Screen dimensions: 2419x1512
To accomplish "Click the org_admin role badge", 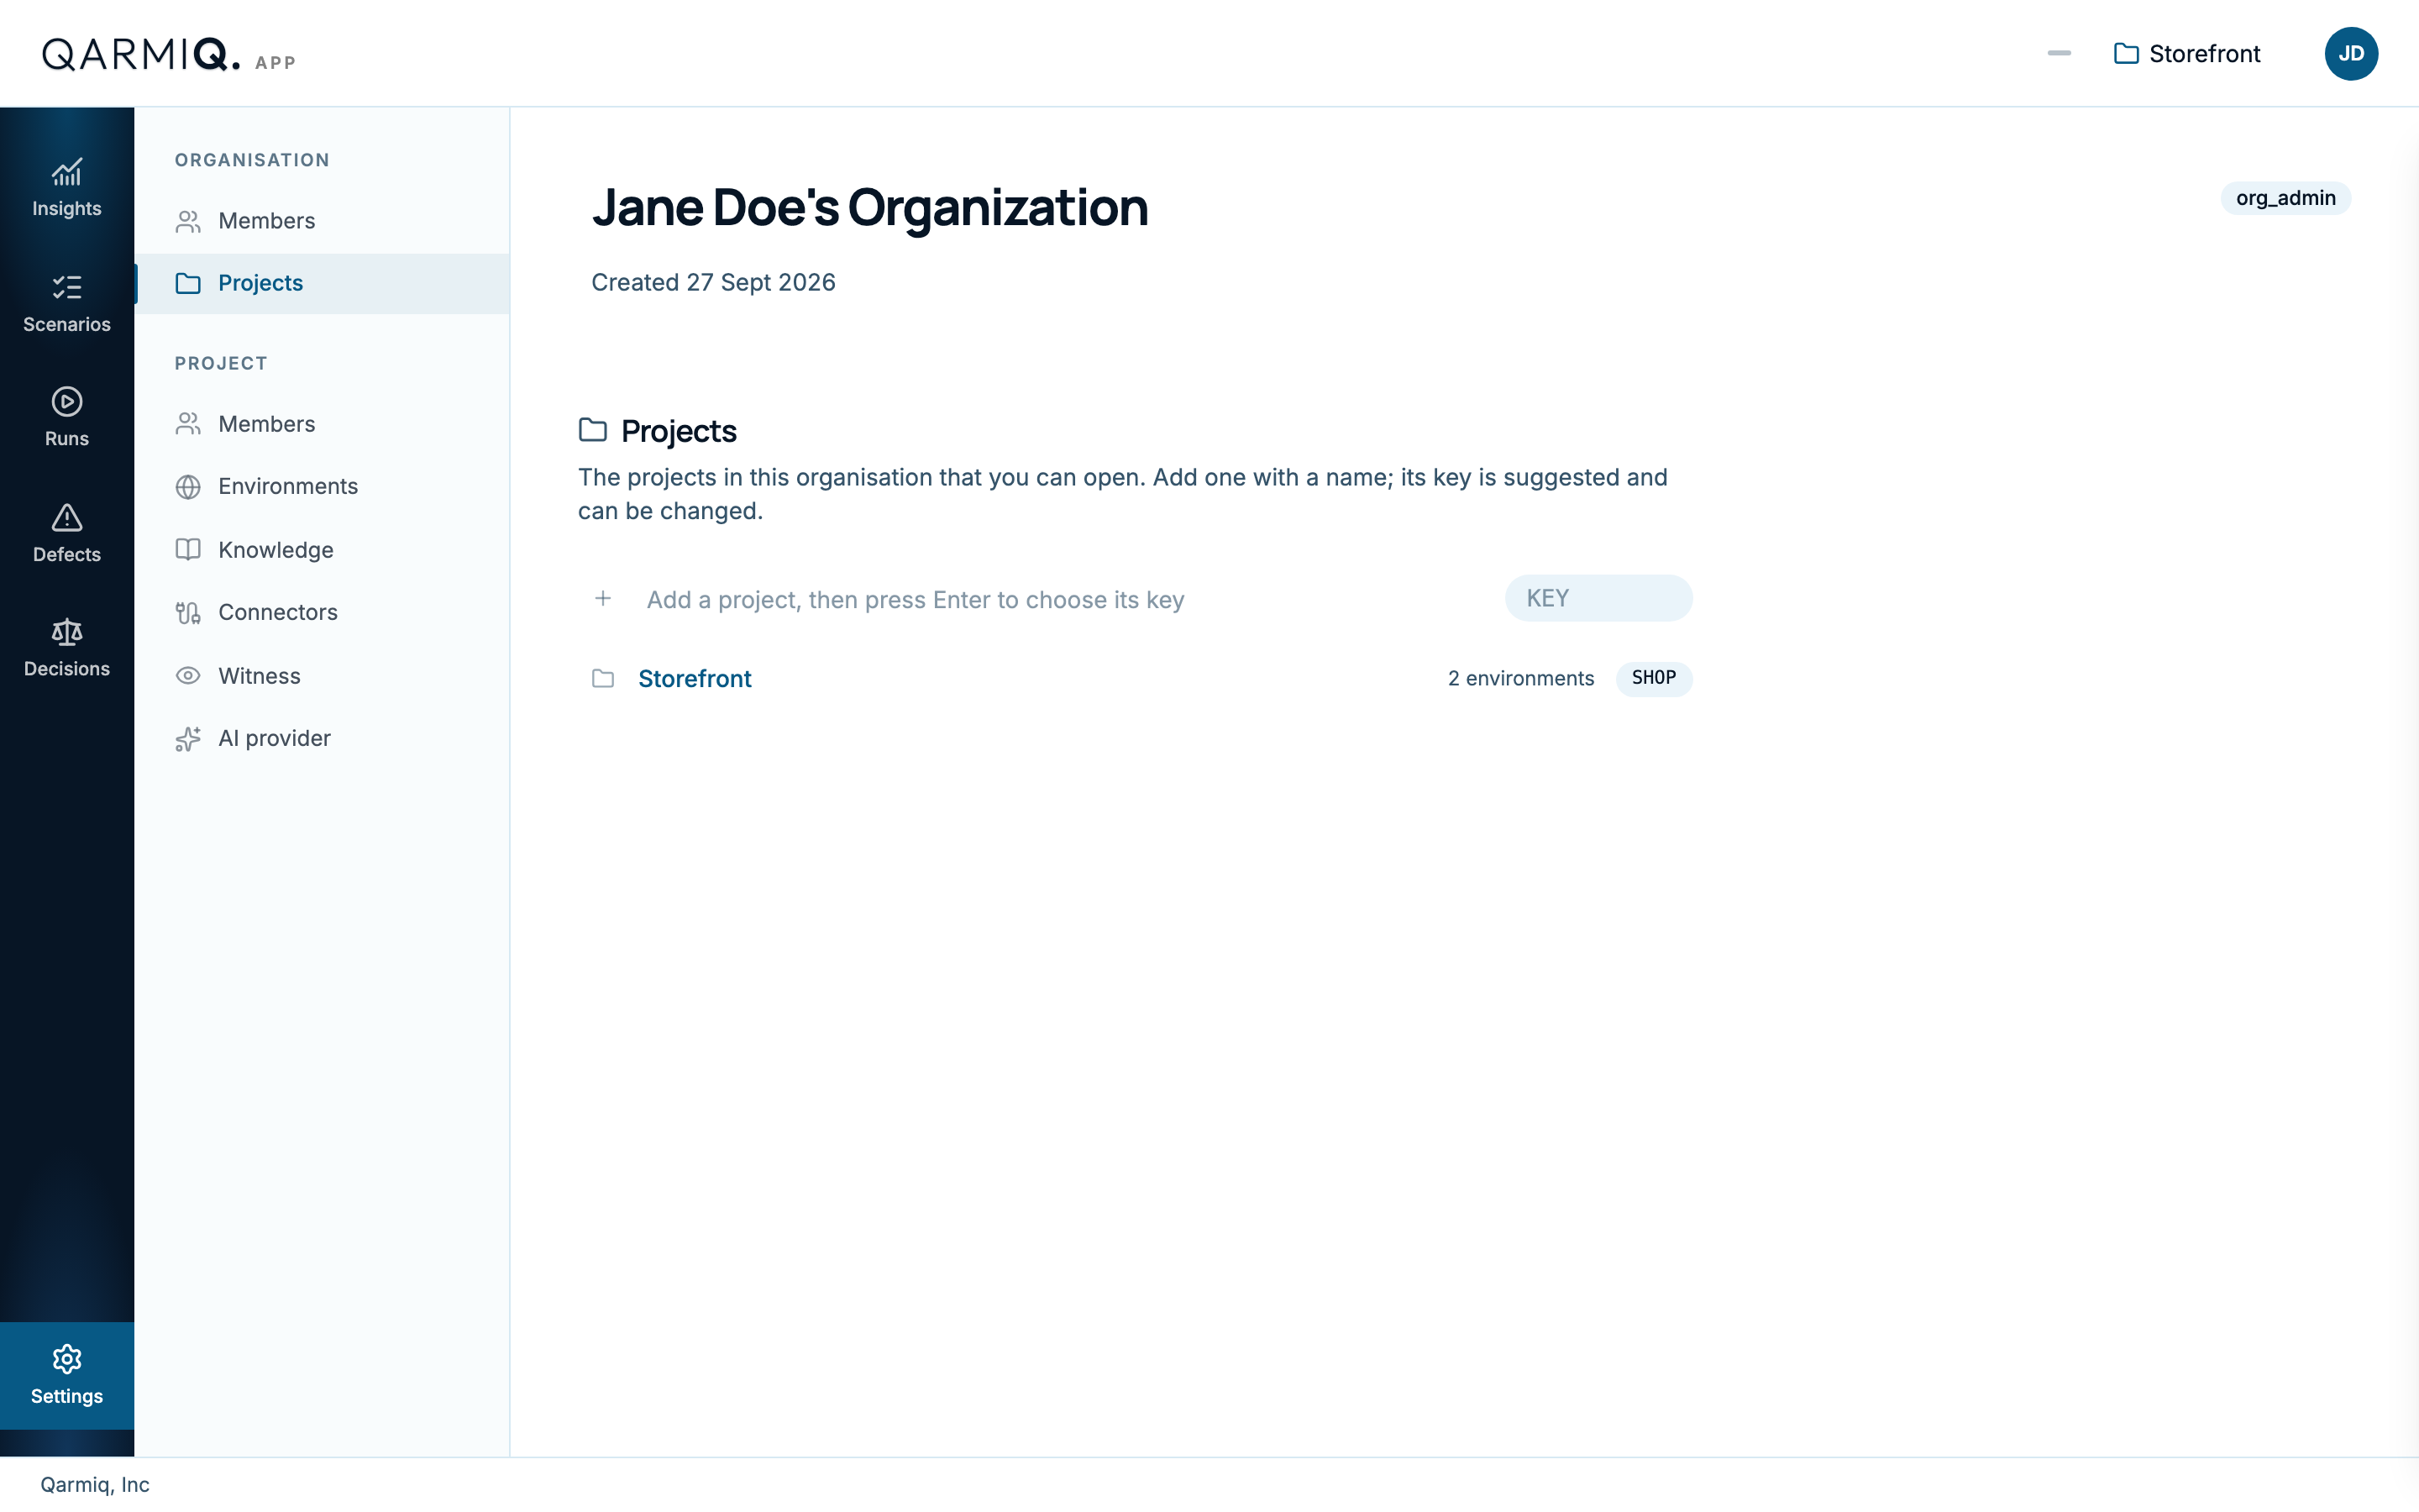I will click(2285, 198).
